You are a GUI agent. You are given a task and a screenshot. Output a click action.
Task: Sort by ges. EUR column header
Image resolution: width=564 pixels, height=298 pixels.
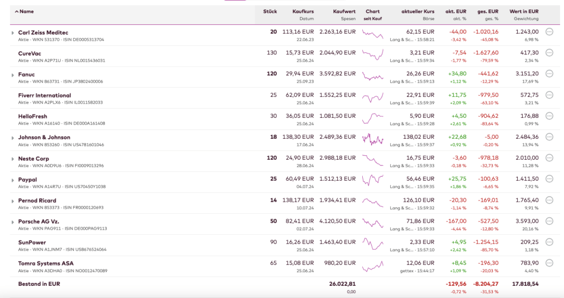[x=487, y=11]
